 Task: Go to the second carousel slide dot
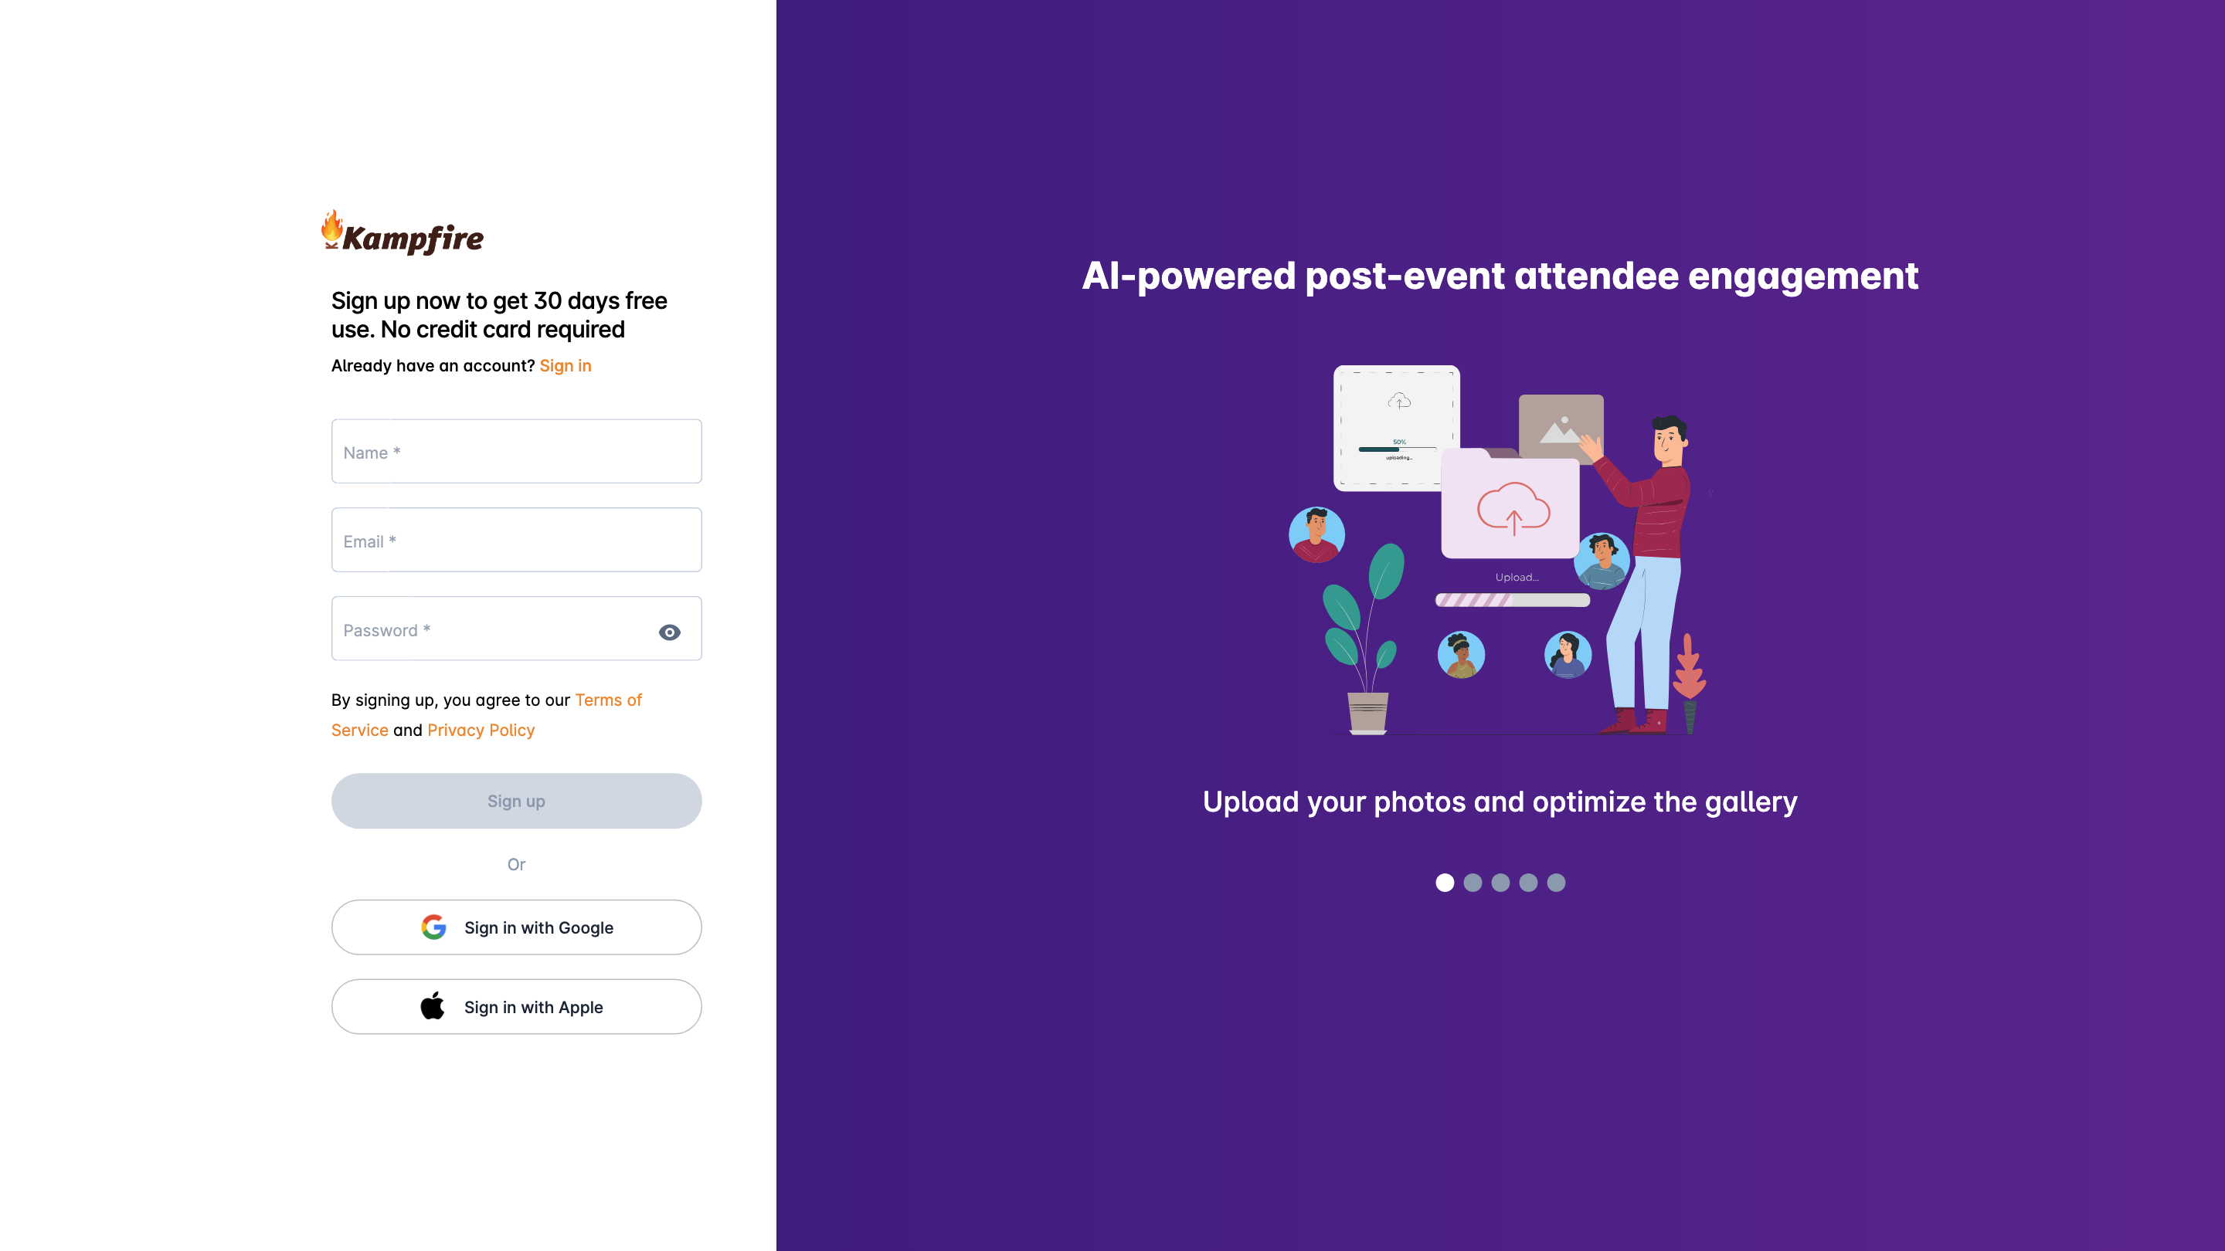coord(1473,883)
